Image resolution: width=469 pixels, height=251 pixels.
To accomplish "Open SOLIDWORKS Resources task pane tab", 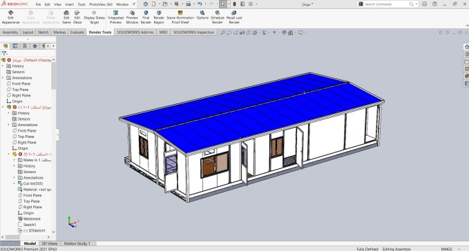I will pos(466,47).
